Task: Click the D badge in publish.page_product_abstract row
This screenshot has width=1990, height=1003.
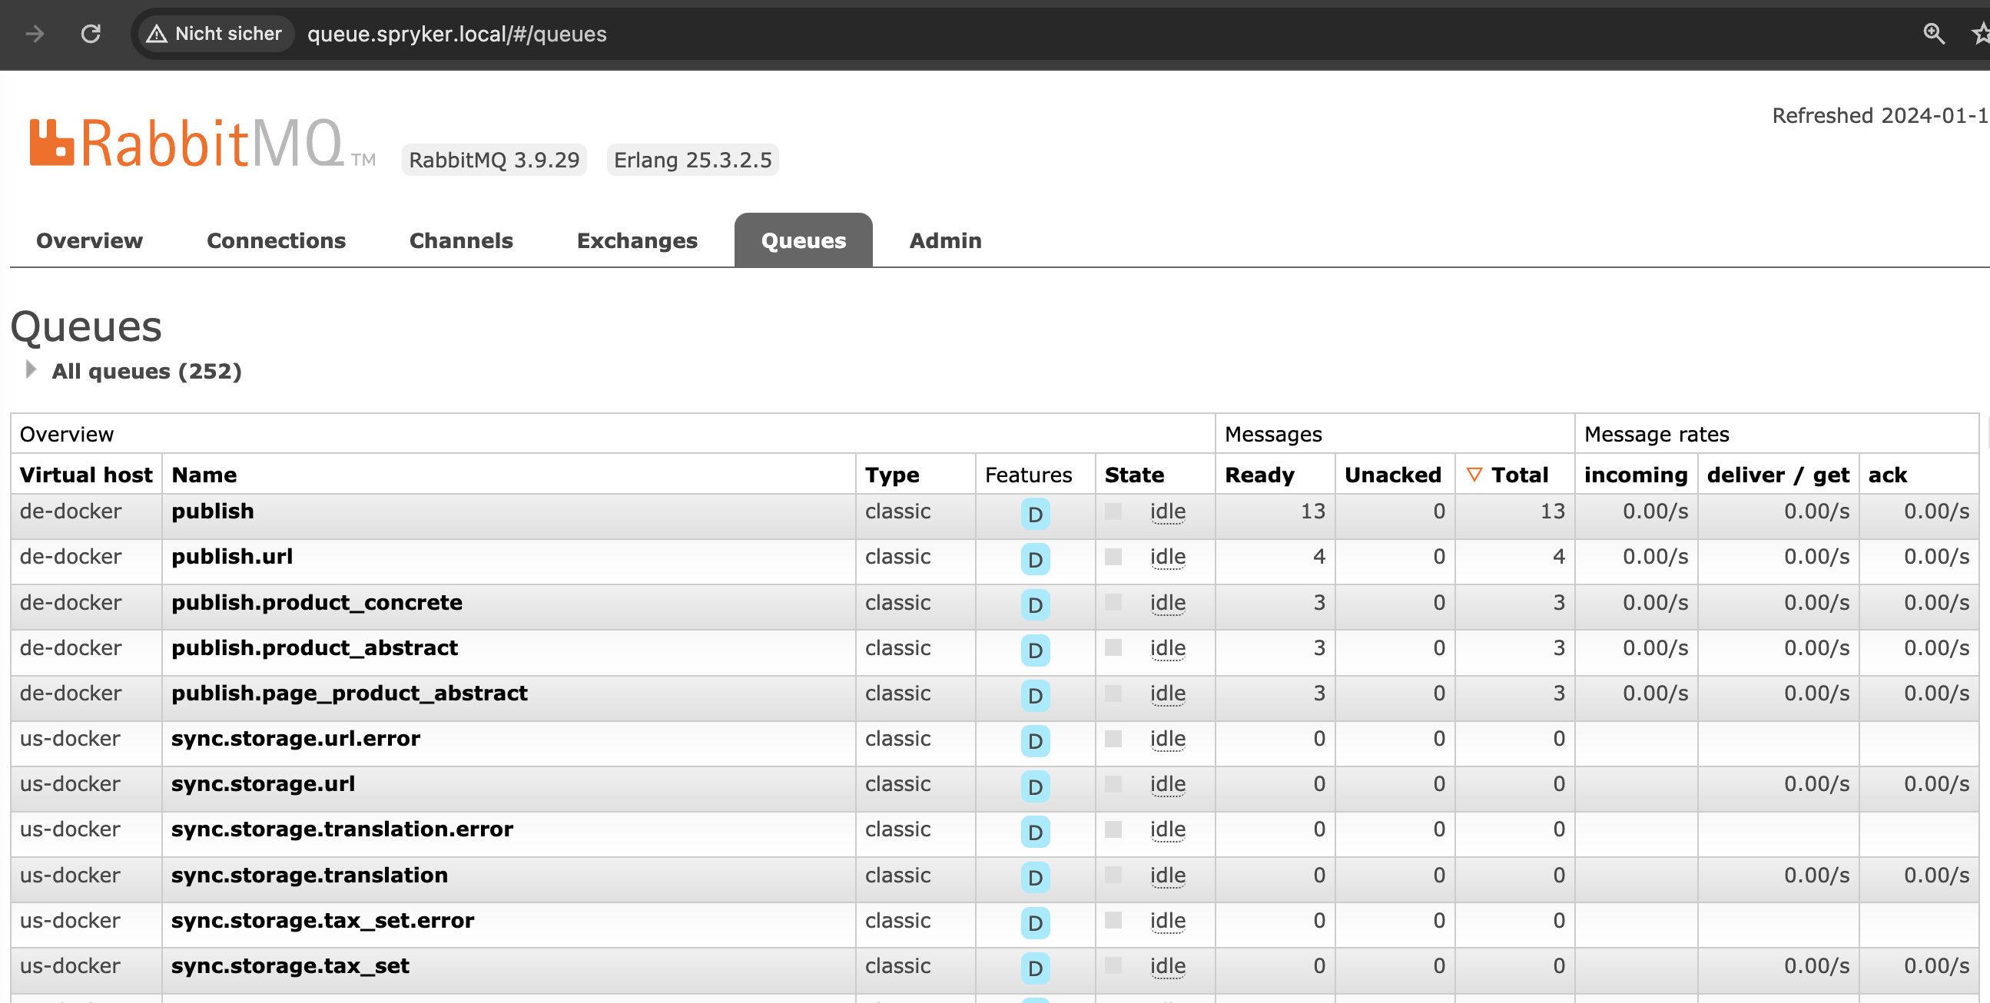Action: (1035, 697)
